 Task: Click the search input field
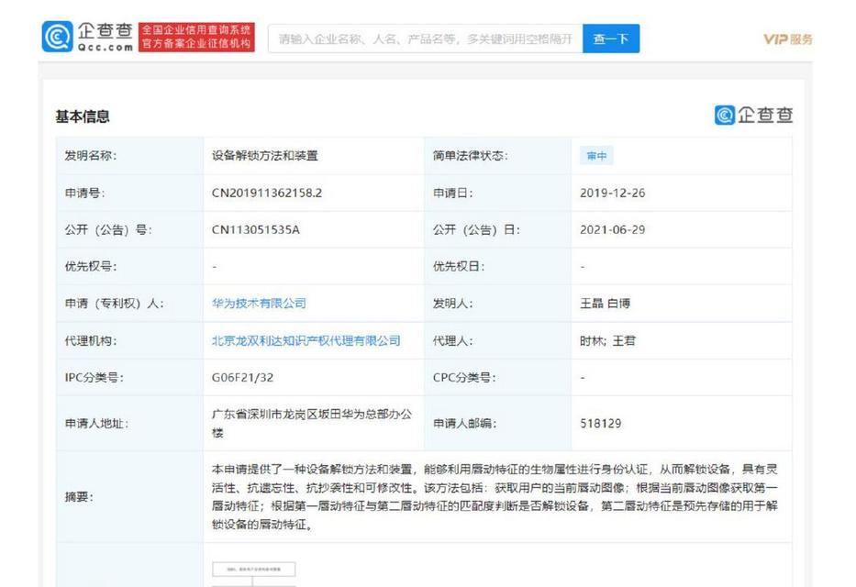pyautogui.click(x=426, y=39)
